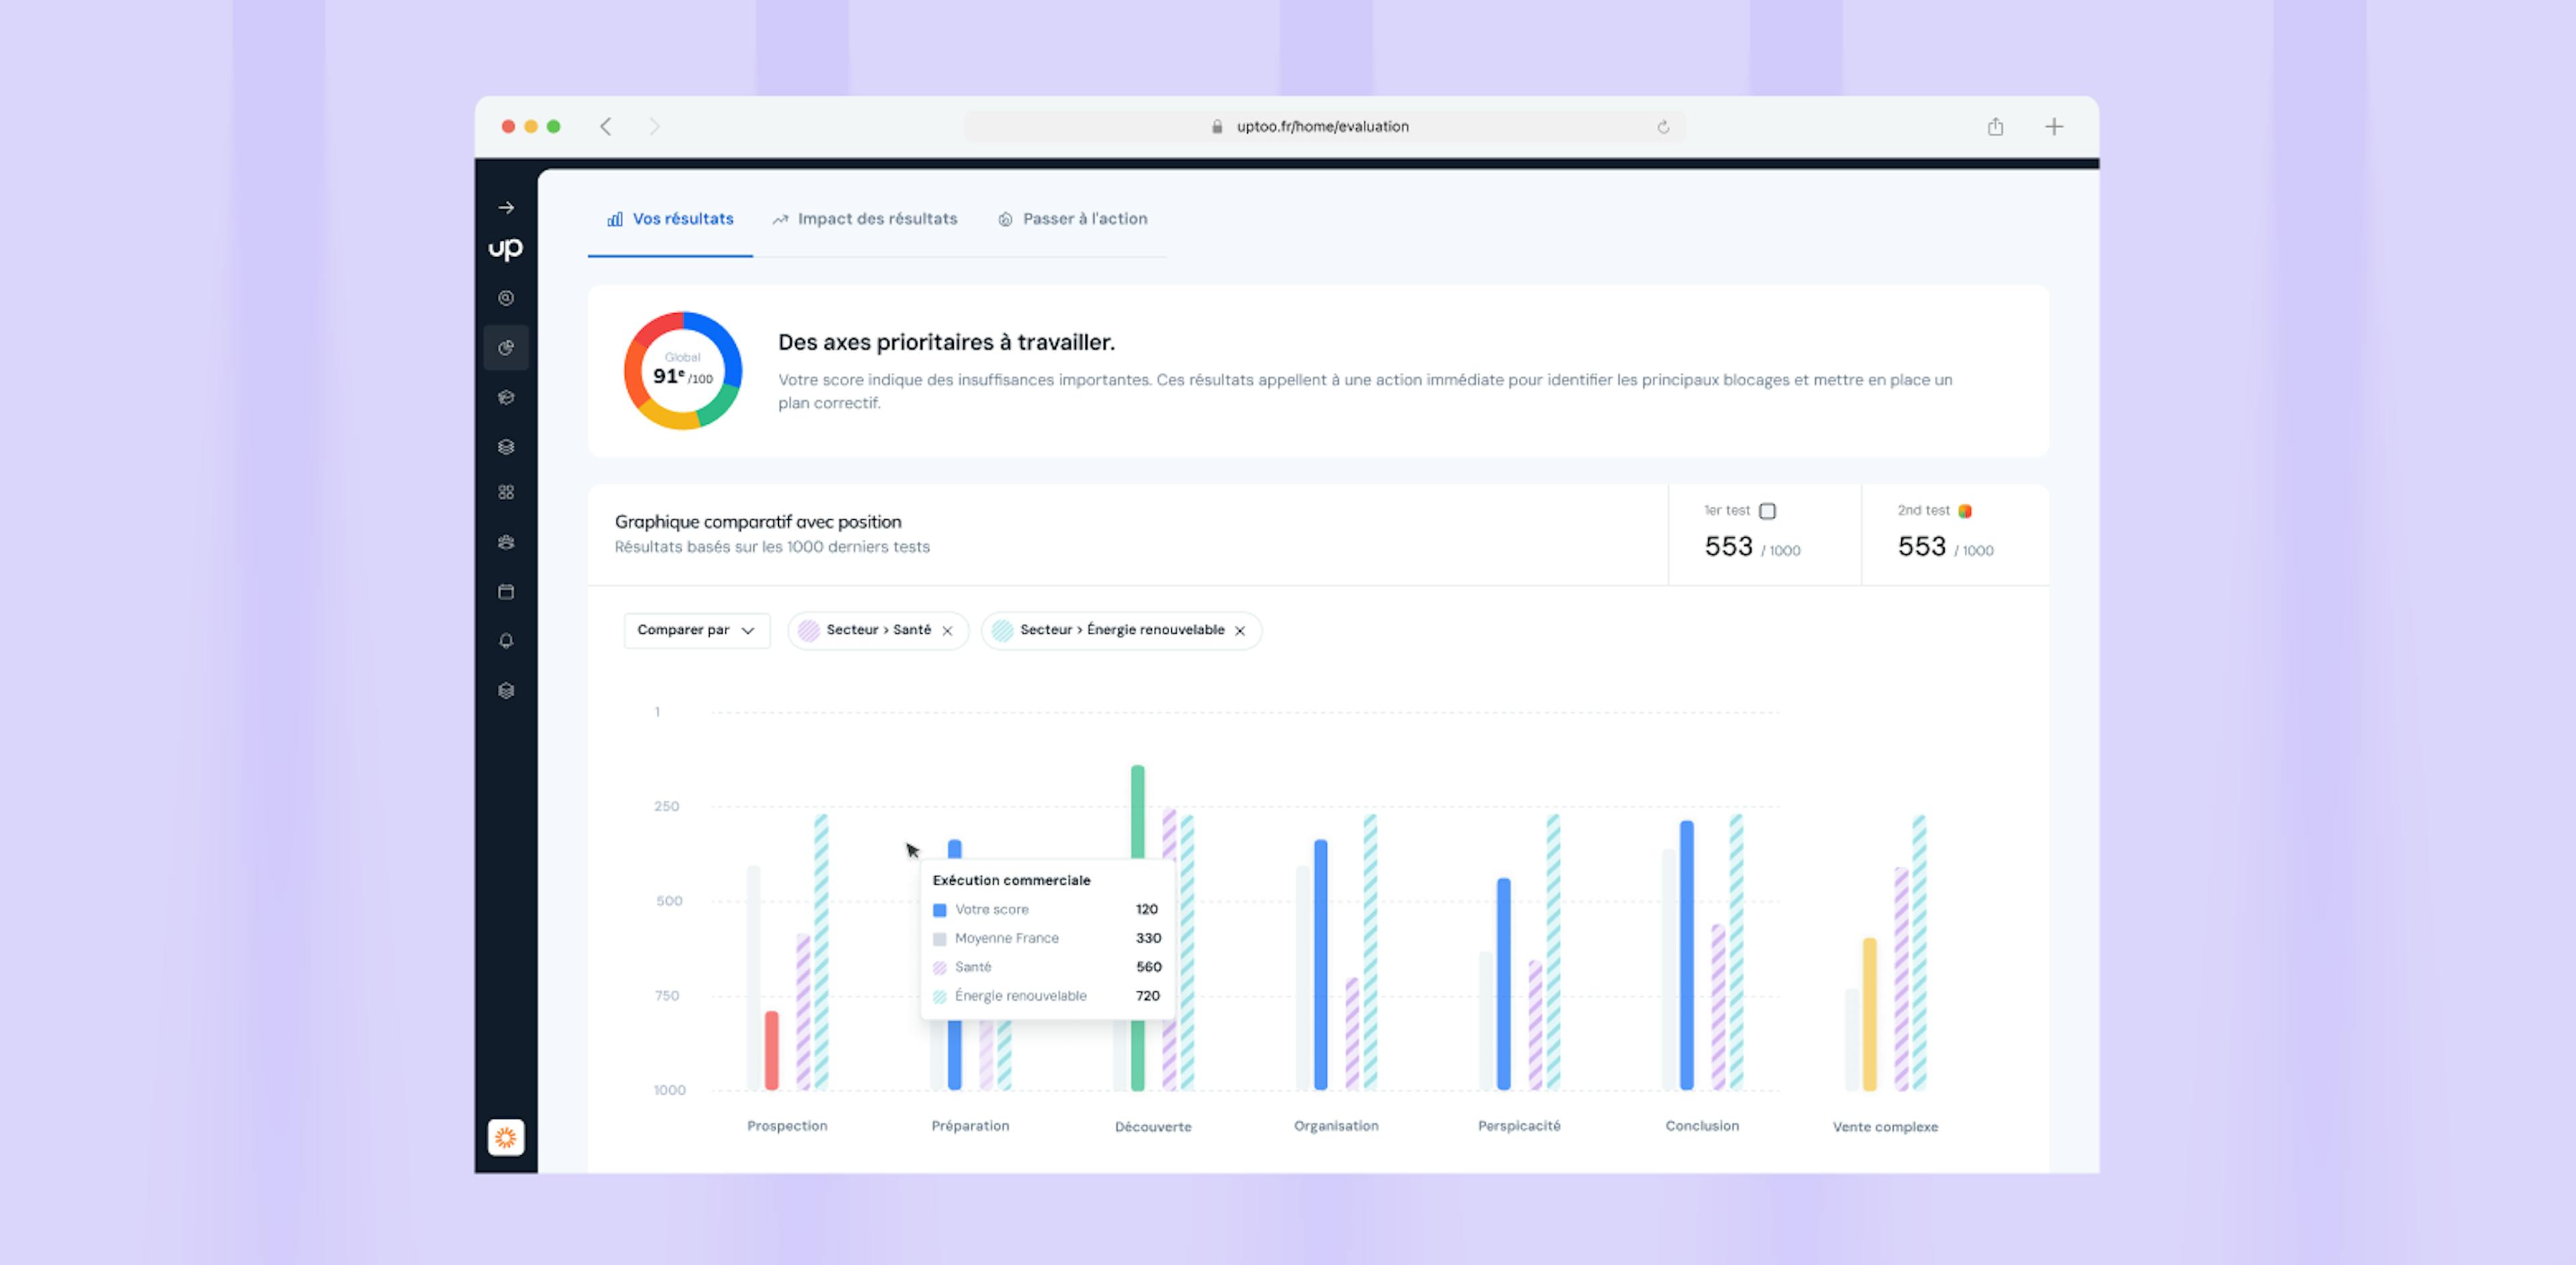Image resolution: width=2576 pixels, height=1265 pixels.
Task: Open the four-squares grid sidebar icon
Action: click(506, 492)
